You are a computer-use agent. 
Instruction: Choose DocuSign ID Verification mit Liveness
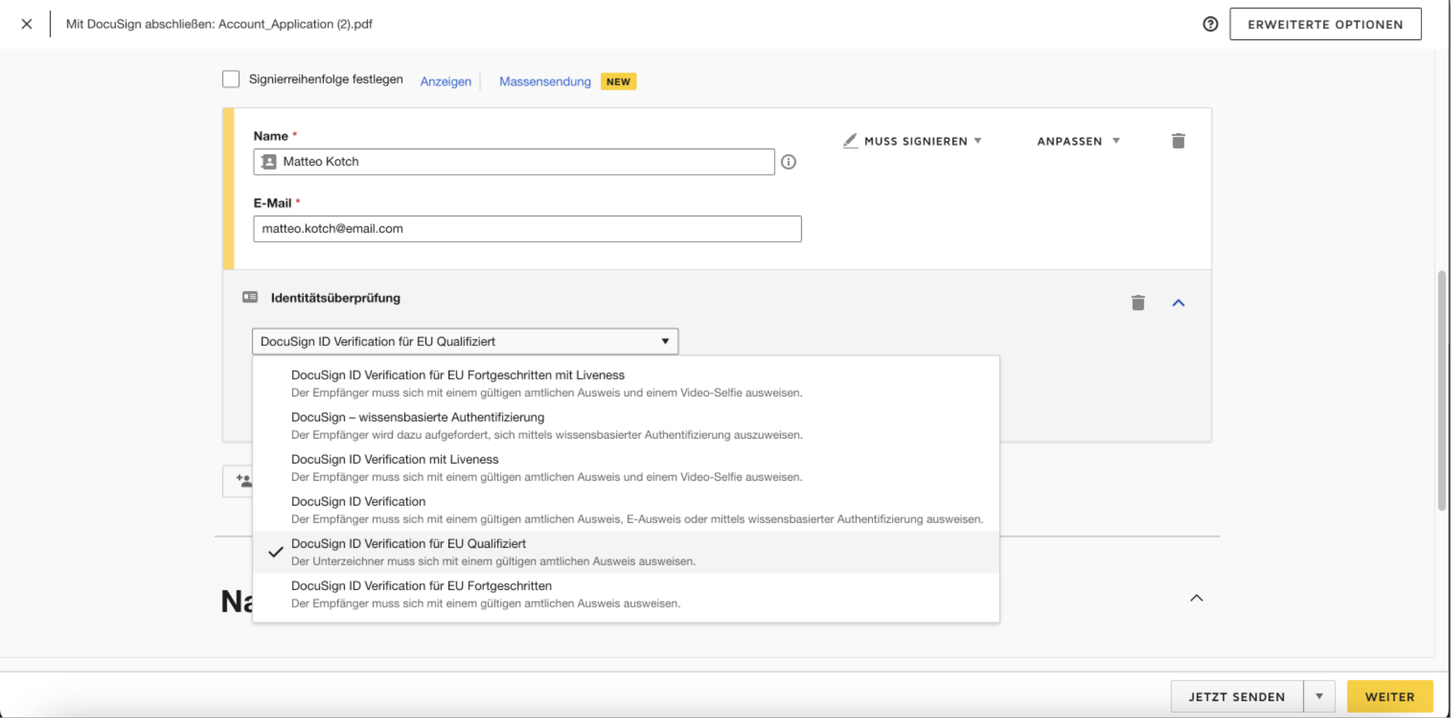pyautogui.click(x=395, y=460)
